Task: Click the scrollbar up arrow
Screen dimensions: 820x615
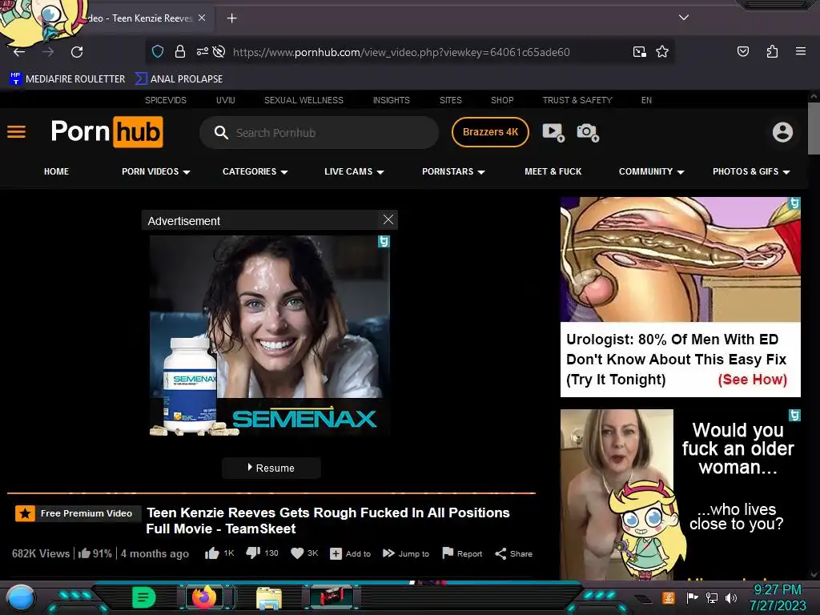Action: click(814, 96)
